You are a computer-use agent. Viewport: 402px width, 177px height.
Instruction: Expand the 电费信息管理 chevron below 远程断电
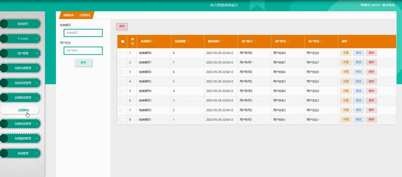(x=37, y=124)
